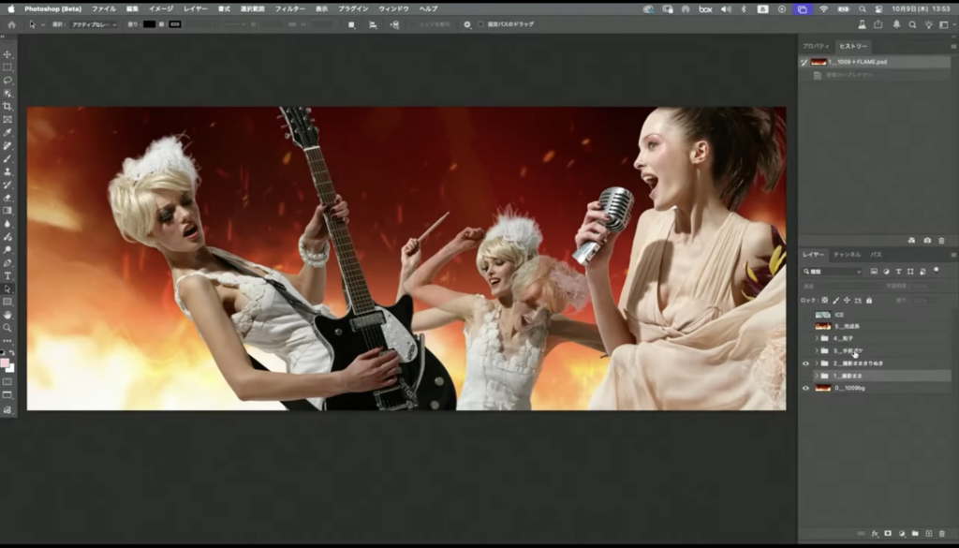Viewport: 959px width, 548px height.
Task: Expand the 3__手前ボケ layer group
Action: tap(817, 351)
